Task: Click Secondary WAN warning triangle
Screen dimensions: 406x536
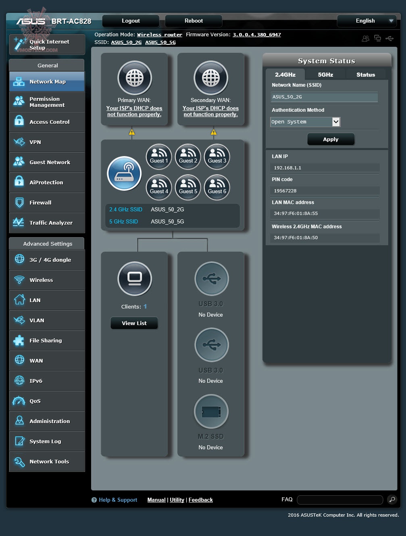Action: tap(214, 132)
